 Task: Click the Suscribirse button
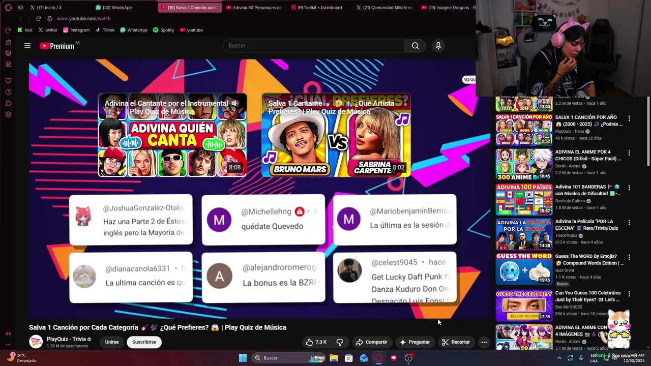pos(144,342)
